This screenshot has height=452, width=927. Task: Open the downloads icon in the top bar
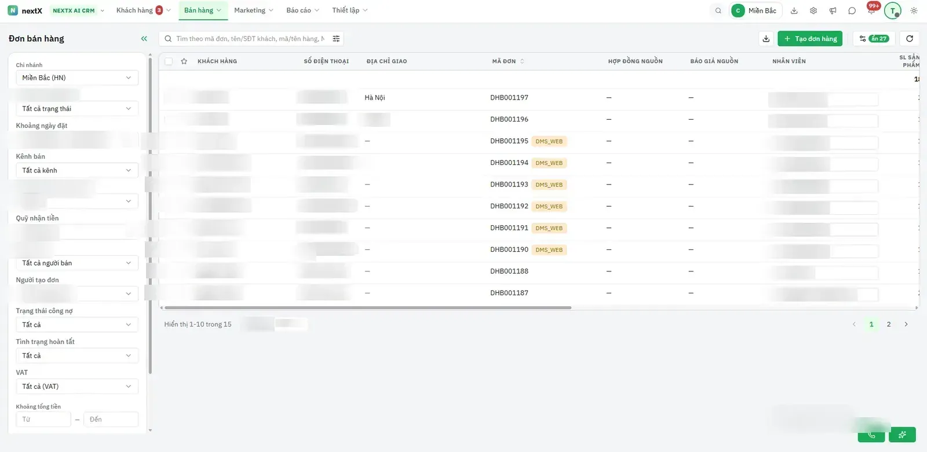point(794,10)
